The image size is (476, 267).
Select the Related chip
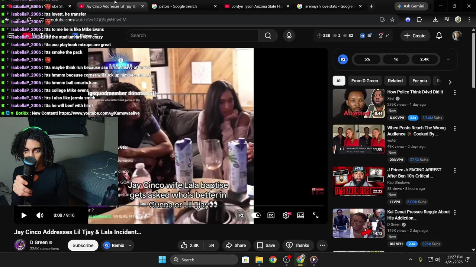point(395,81)
